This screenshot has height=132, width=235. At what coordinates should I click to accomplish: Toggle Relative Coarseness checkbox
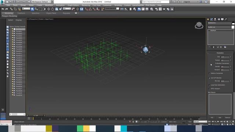tap(209, 73)
